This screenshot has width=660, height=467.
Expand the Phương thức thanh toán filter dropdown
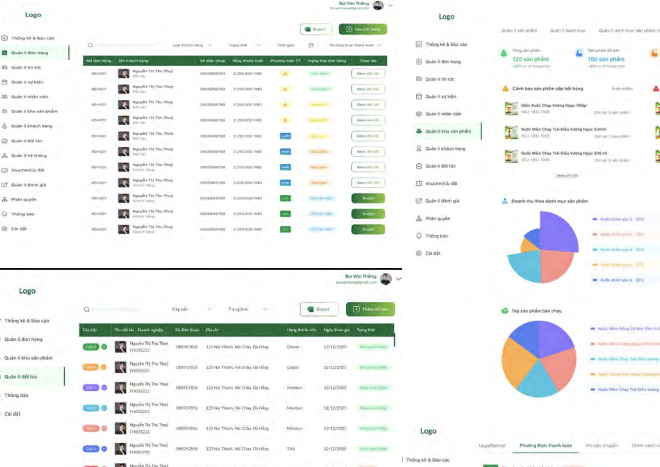(x=355, y=45)
